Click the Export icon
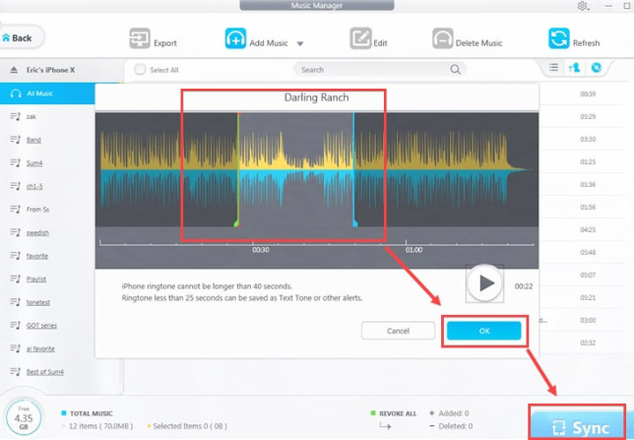This screenshot has width=634, height=440. (139, 39)
